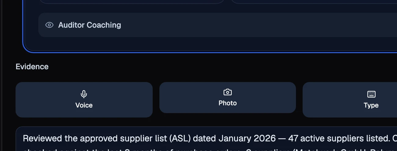397x151 pixels.
Task: Place cursor at "January 2026" in notes
Action: [x=247, y=138]
